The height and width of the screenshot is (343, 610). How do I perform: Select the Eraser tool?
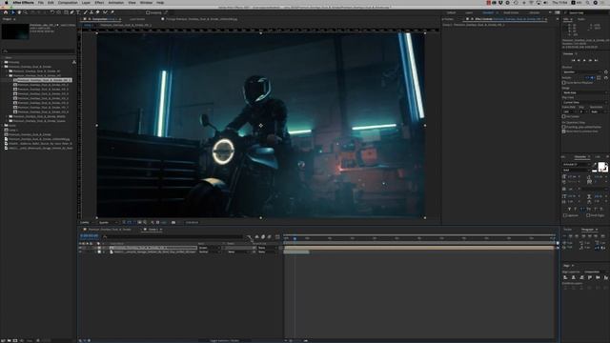pos(97,12)
